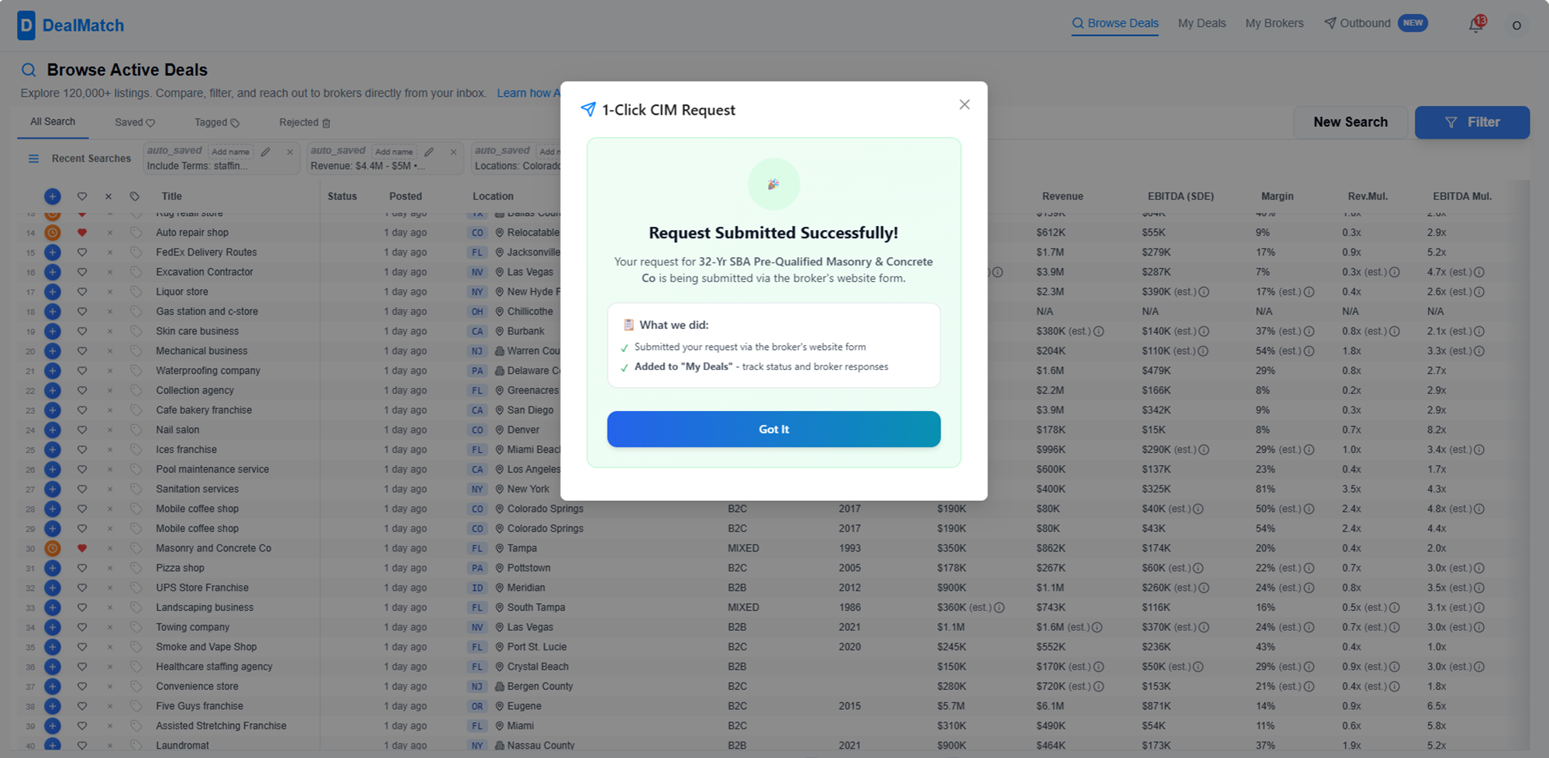Open the Outbound section

click(x=1358, y=23)
